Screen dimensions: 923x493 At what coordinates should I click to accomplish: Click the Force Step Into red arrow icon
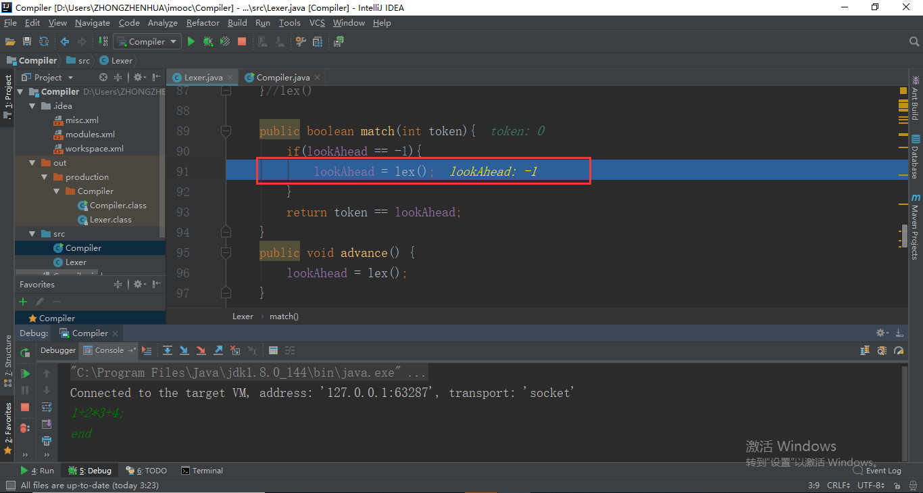point(201,350)
